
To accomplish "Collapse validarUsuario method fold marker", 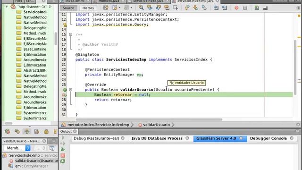I will click(x=71, y=90).
